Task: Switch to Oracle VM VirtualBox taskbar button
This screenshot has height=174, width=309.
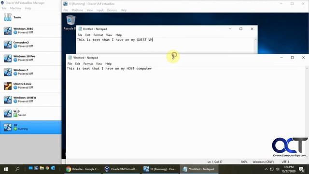Action: (x=121, y=169)
